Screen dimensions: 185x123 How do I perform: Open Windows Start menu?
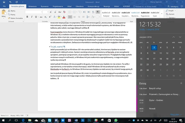3,120
